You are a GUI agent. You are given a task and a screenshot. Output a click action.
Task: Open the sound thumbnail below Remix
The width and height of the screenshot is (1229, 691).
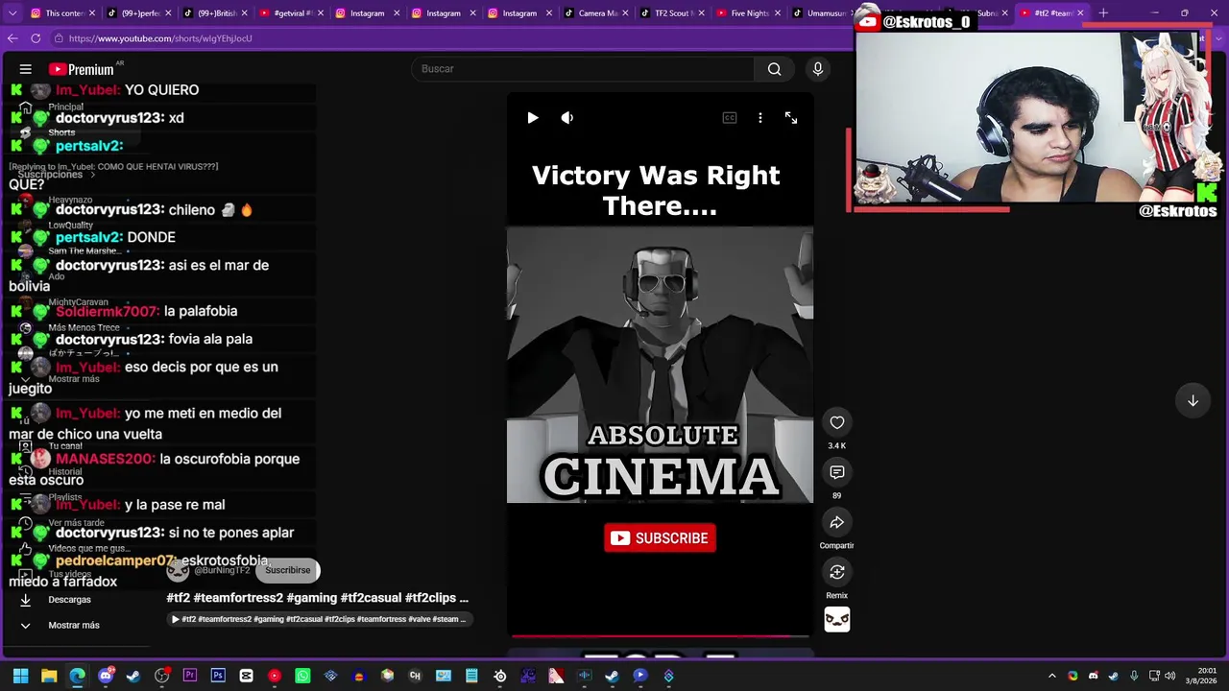click(837, 620)
